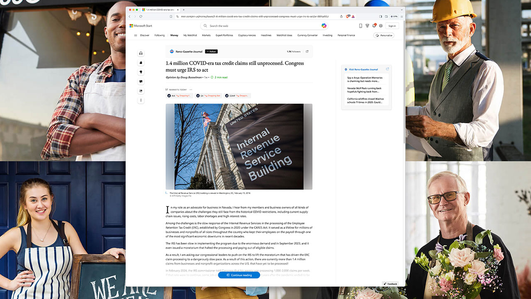The height and width of the screenshot is (299, 531).
Task: Open the Investing navigation item
Action: 328,35
